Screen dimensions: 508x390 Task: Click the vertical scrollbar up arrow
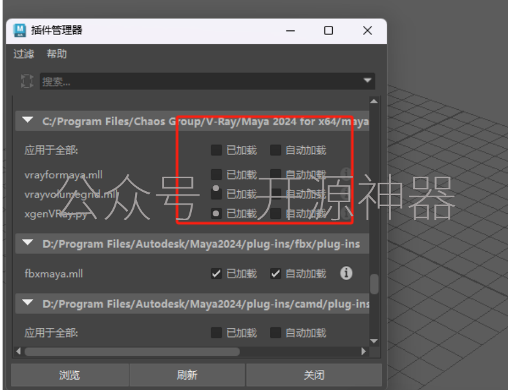[x=374, y=101]
